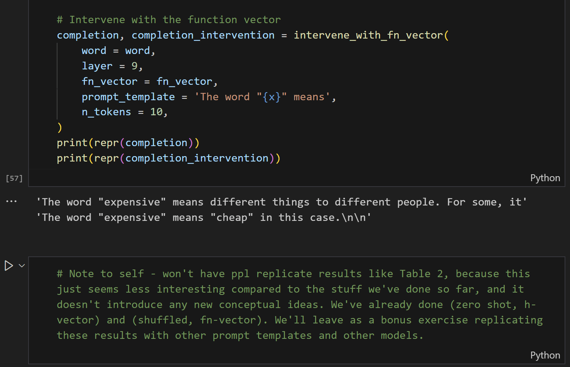Click the closing yellow parenthesis line

59,127
